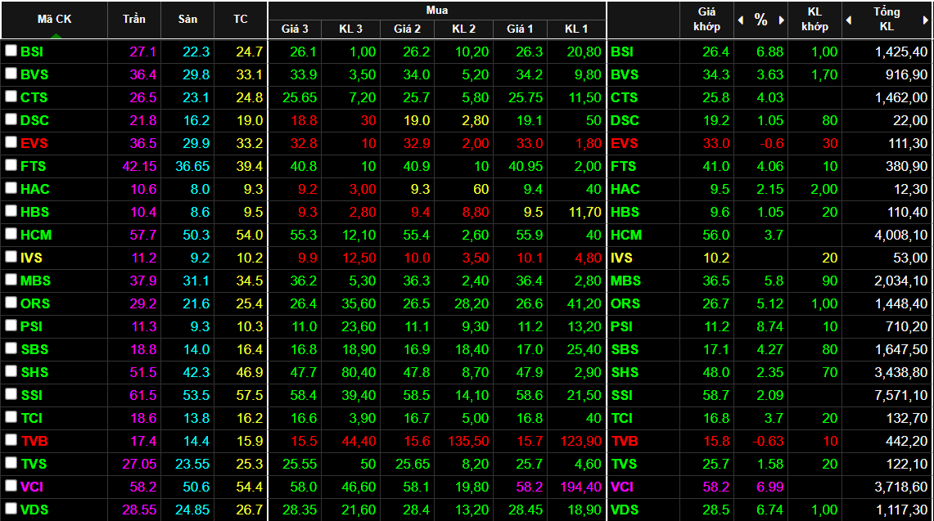
Task: Click ORS ticker left of Giá khớp column
Action: click(x=626, y=303)
